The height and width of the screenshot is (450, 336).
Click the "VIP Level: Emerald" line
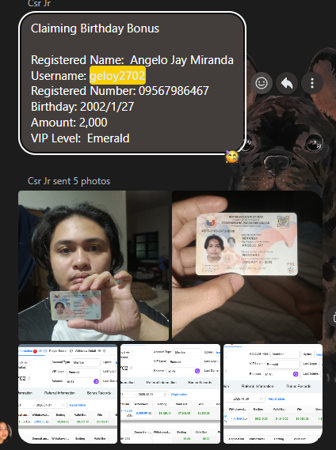coord(80,138)
